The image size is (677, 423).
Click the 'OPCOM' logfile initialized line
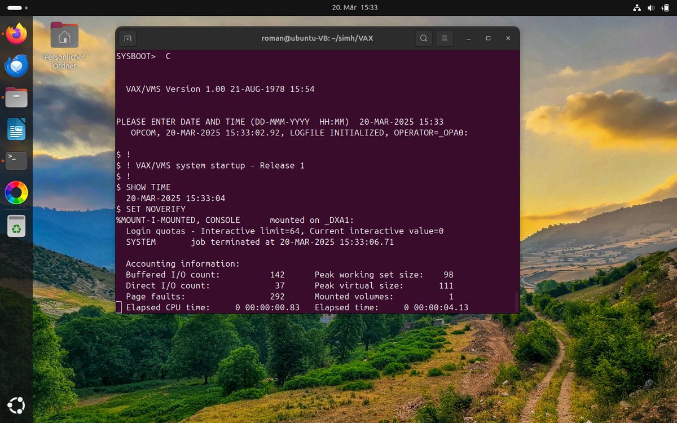[x=300, y=133]
